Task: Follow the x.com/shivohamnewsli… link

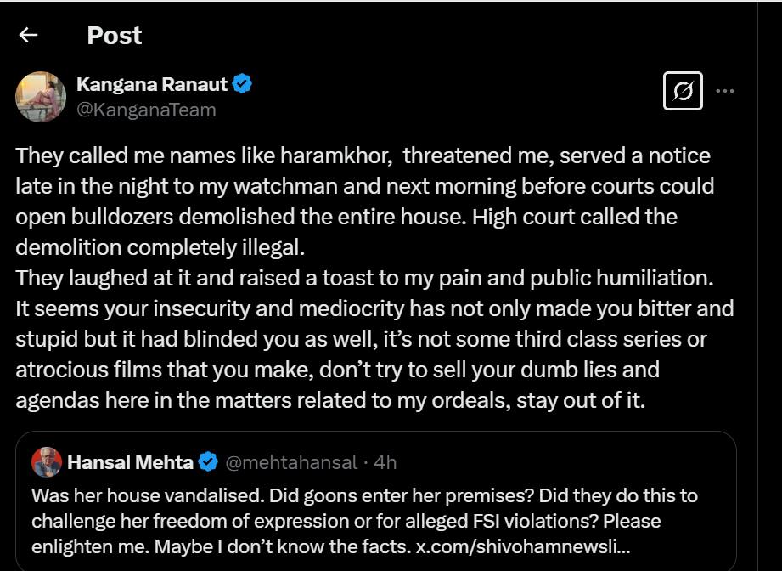Action: click(523, 546)
